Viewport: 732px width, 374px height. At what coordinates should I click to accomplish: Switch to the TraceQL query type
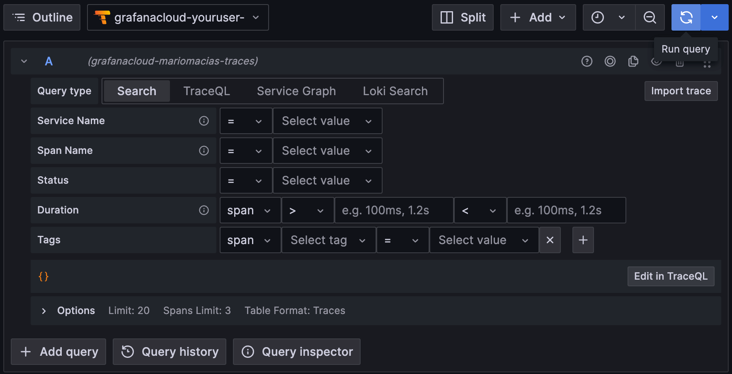(206, 91)
